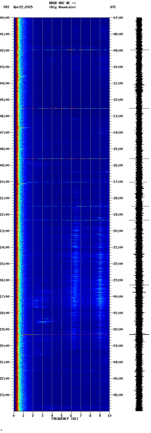Viewport: 151px width, 433px height.
Task: Click frequency axis tick label 2
Action: [33, 416]
